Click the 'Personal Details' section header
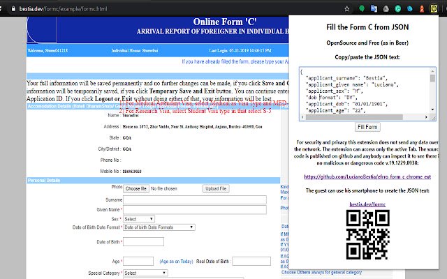The image size is (447, 279). pyautogui.click(x=44, y=180)
